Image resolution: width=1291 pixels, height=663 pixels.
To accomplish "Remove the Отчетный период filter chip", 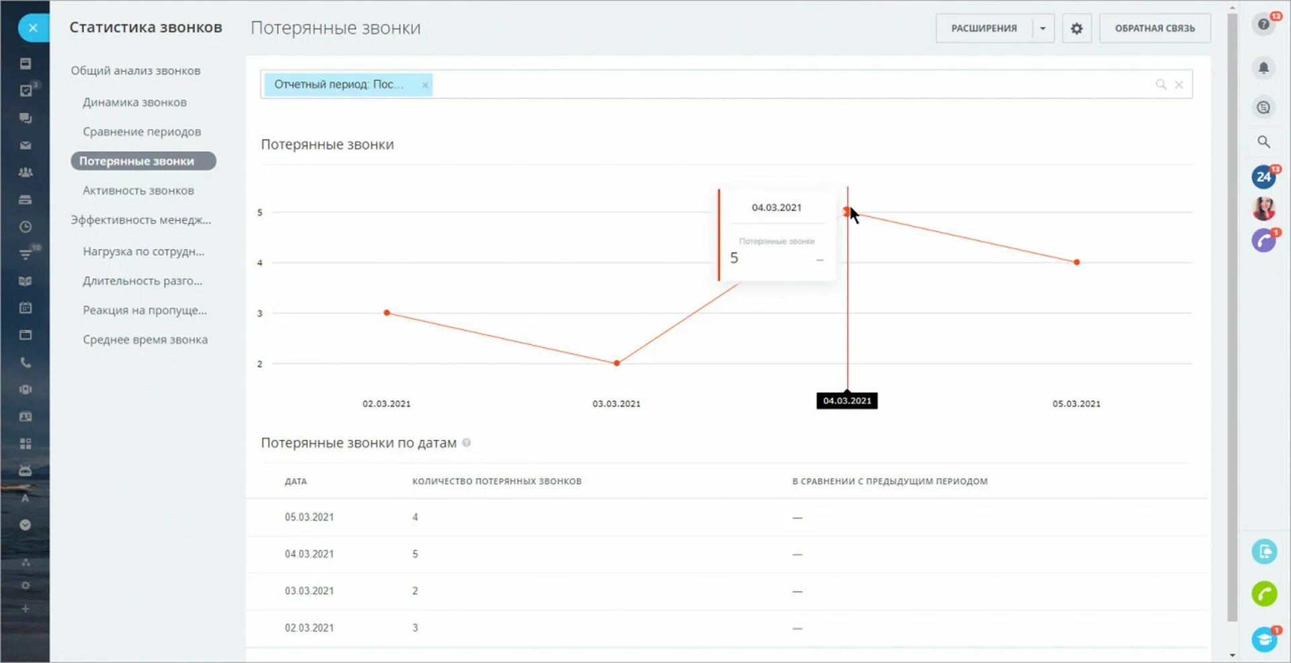I will tap(425, 85).
